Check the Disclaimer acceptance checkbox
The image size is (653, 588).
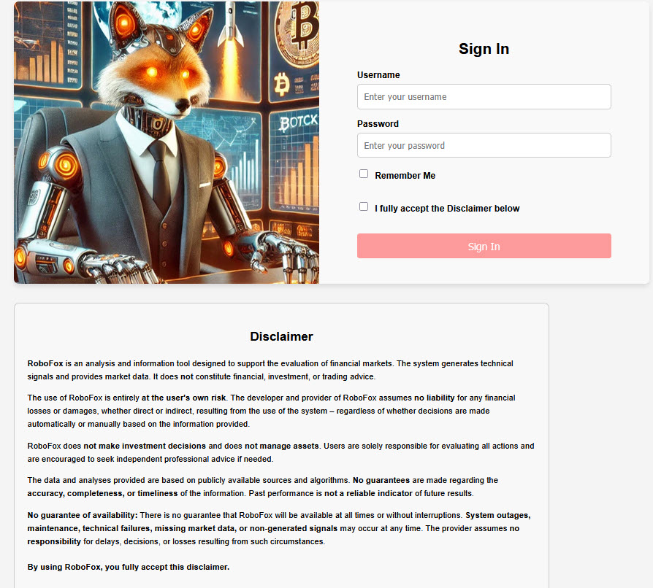pos(364,206)
